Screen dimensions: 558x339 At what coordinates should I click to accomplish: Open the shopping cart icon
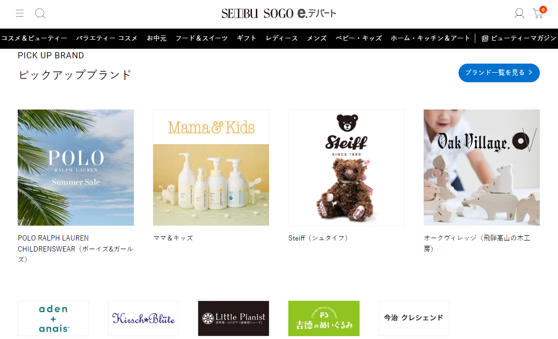pos(539,13)
